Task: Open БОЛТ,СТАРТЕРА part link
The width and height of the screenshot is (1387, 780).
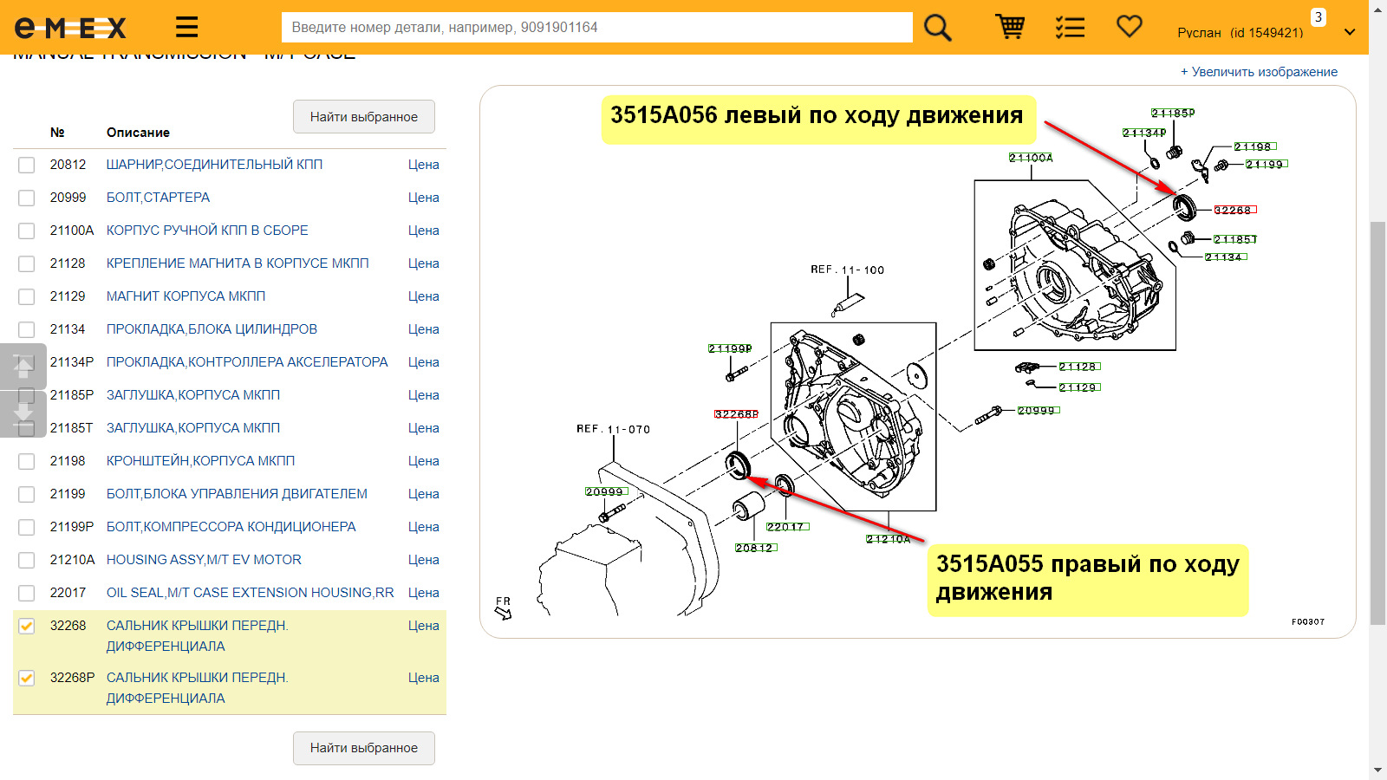Action: coord(158,198)
